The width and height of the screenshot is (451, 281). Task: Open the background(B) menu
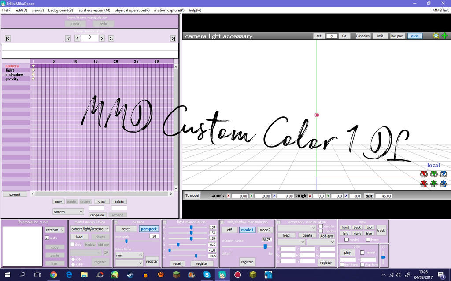coord(60,11)
